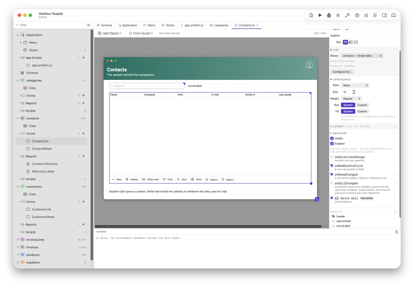The image size is (414, 286).
Task: Add a new report under categories with plus
Action: 83,103
